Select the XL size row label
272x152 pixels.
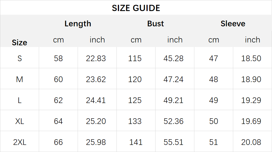coord(20,121)
